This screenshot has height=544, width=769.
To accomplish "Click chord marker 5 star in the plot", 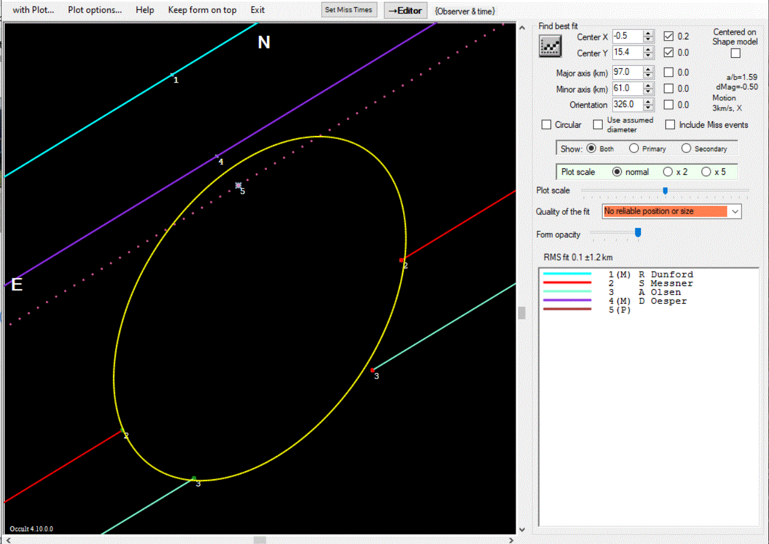I will pos(239,185).
